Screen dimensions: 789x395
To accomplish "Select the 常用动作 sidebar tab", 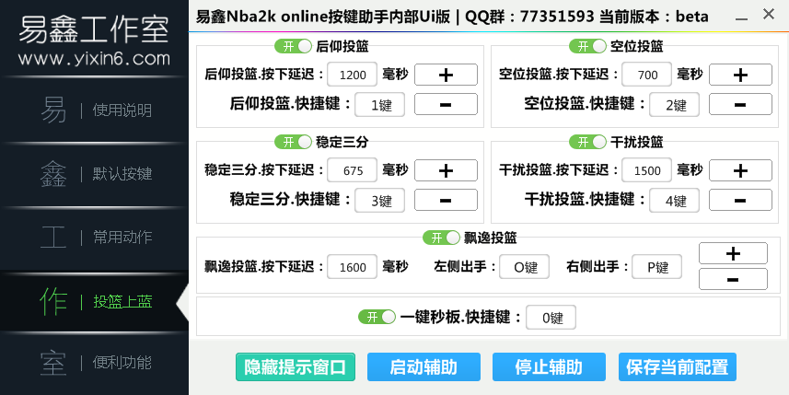I will [x=94, y=238].
